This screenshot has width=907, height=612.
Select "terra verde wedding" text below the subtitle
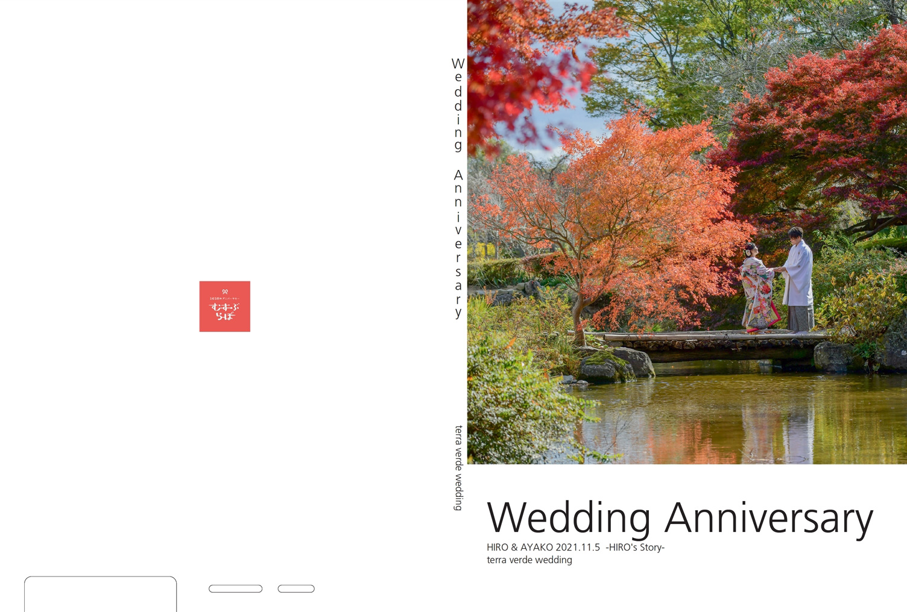[x=529, y=560]
